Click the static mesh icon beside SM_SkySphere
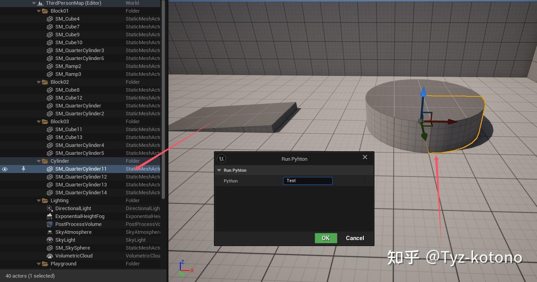 point(50,248)
